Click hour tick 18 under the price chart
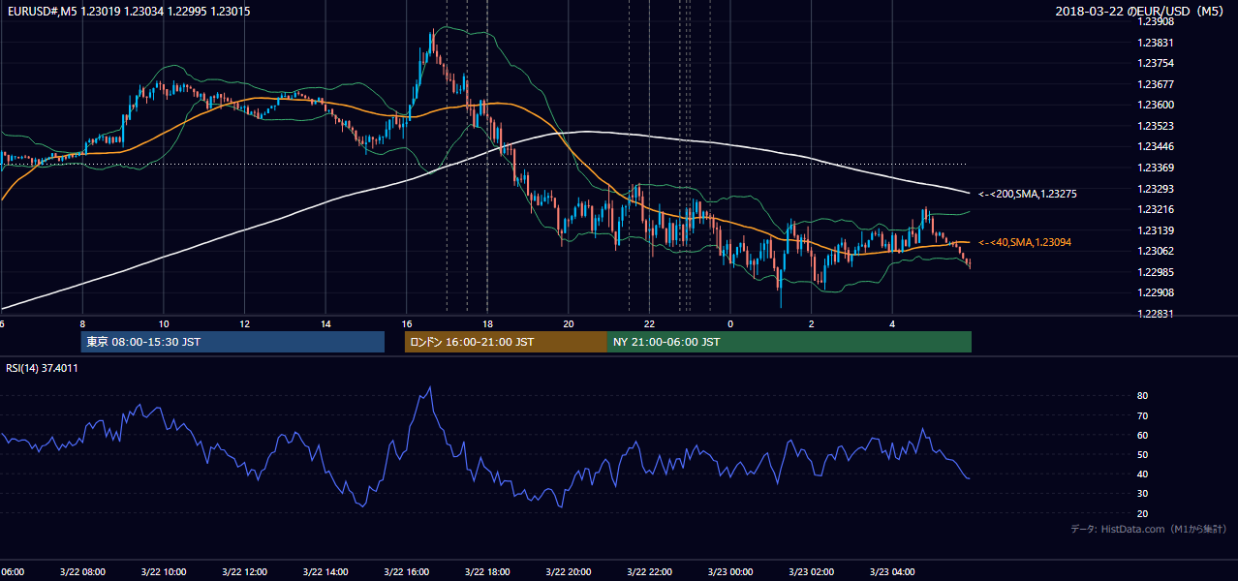The image size is (1238, 581). tap(487, 323)
